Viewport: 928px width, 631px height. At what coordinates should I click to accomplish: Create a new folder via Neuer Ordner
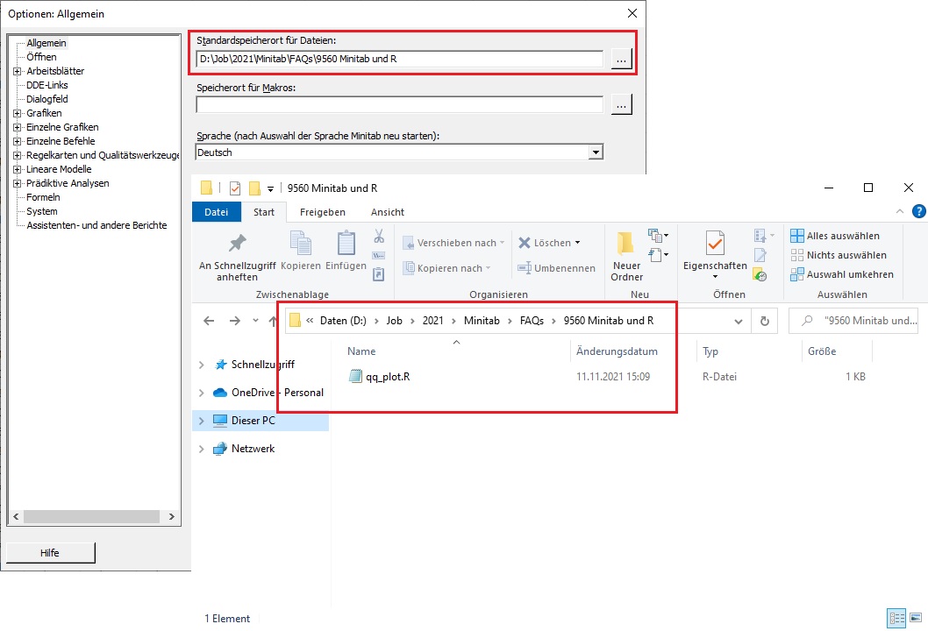627,257
